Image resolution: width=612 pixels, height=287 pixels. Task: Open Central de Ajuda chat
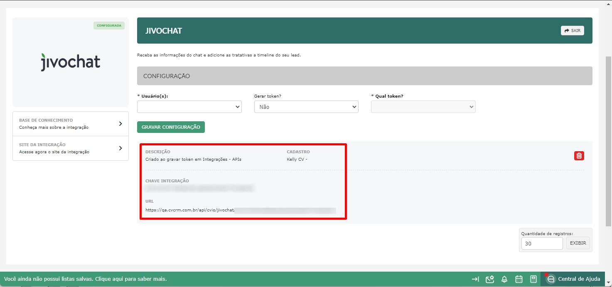[x=574, y=279]
